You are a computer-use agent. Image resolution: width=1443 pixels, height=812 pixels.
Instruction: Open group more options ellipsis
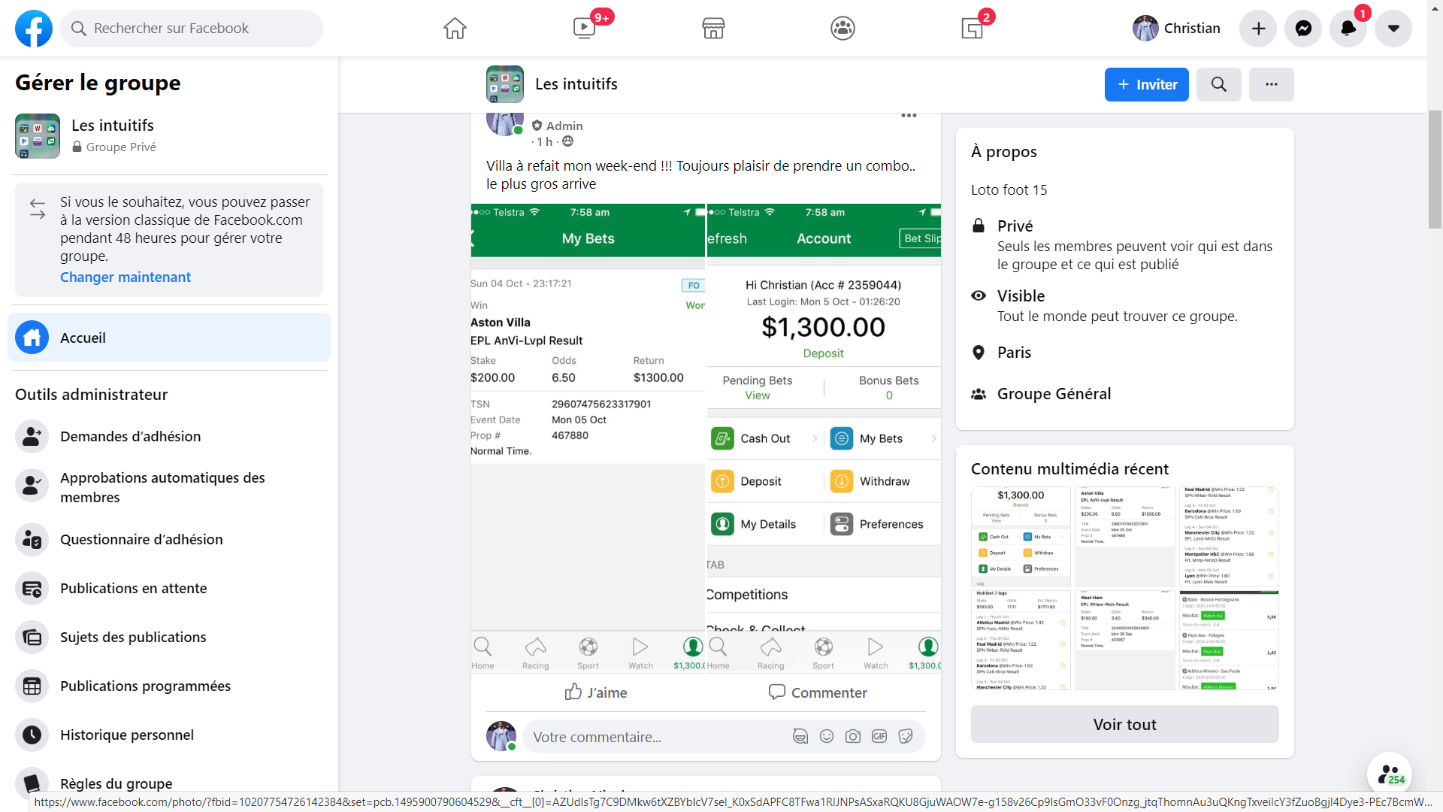tap(1271, 84)
